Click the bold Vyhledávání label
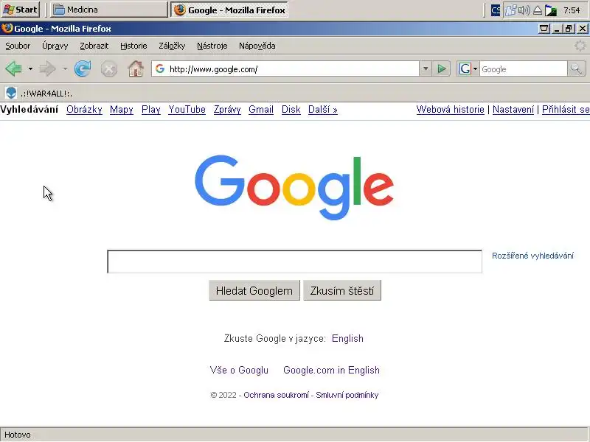590x442 pixels. pos(29,109)
